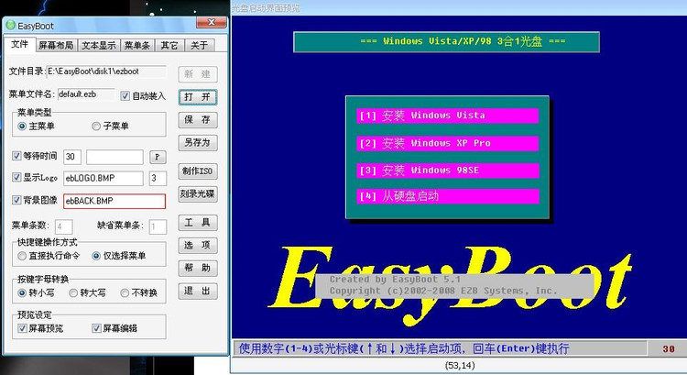Click the ebBACK.BMP background image field
This screenshot has height=375, width=687.
click(x=114, y=201)
